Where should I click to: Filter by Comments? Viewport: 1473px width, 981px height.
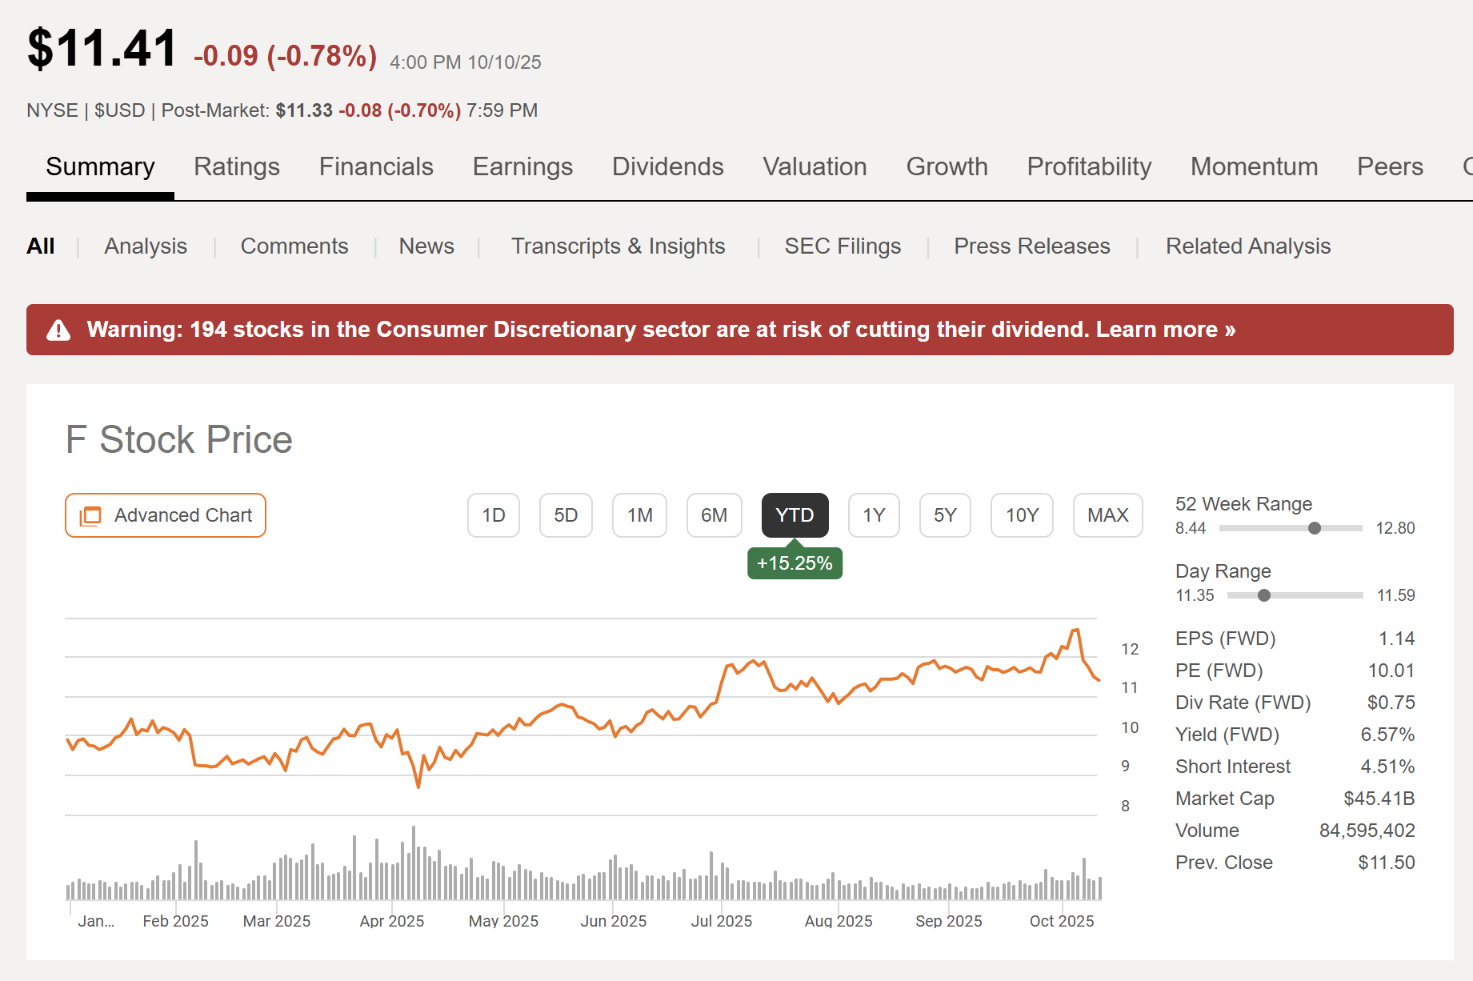[x=294, y=246]
